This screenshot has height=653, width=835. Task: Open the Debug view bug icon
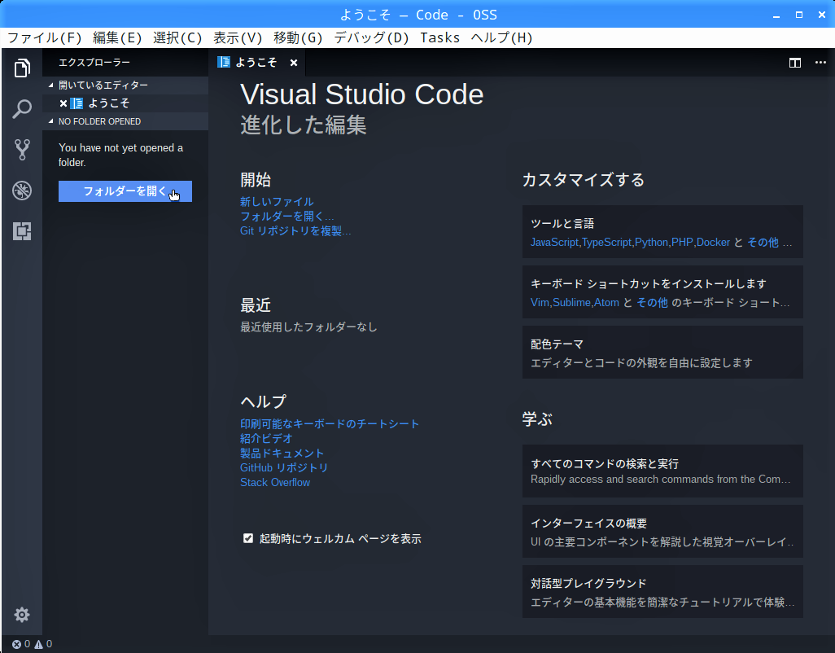(x=22, y=191)
